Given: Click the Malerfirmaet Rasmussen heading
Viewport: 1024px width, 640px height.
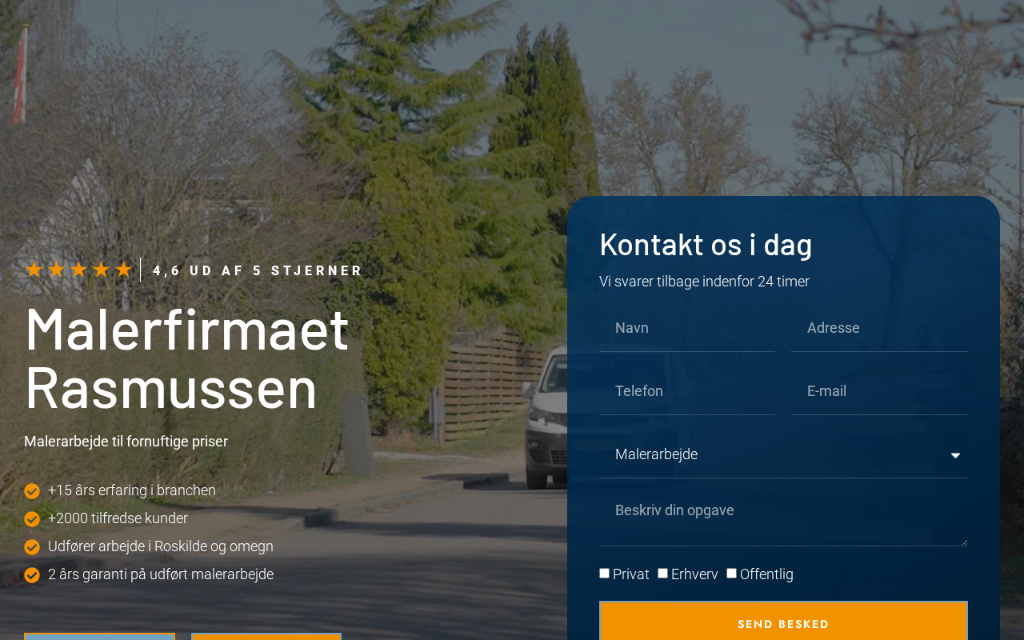Looking at the screenshot, I should click(x=187, y=358).
